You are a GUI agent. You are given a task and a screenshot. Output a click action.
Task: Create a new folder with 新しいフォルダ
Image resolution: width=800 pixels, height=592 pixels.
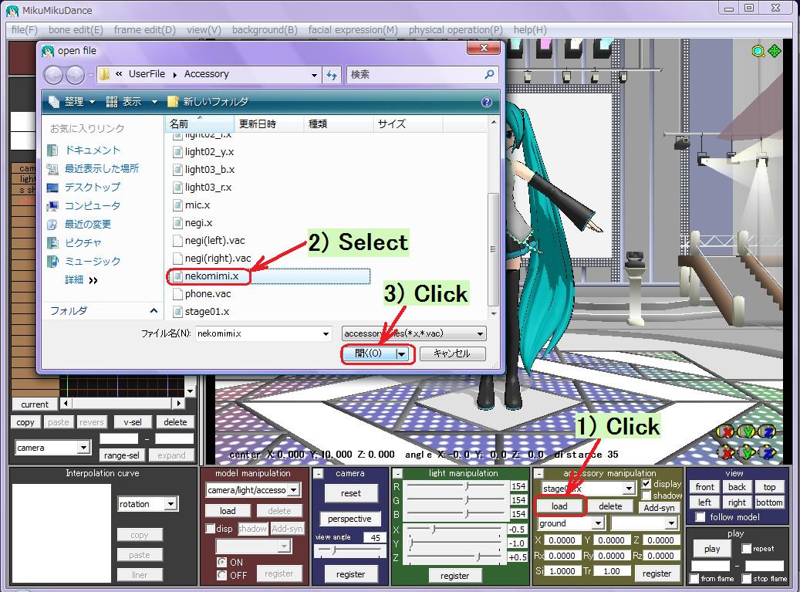(208, 102)
